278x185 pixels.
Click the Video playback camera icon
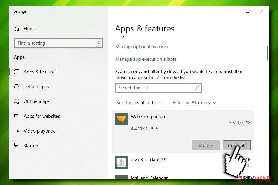click(16, 131)
